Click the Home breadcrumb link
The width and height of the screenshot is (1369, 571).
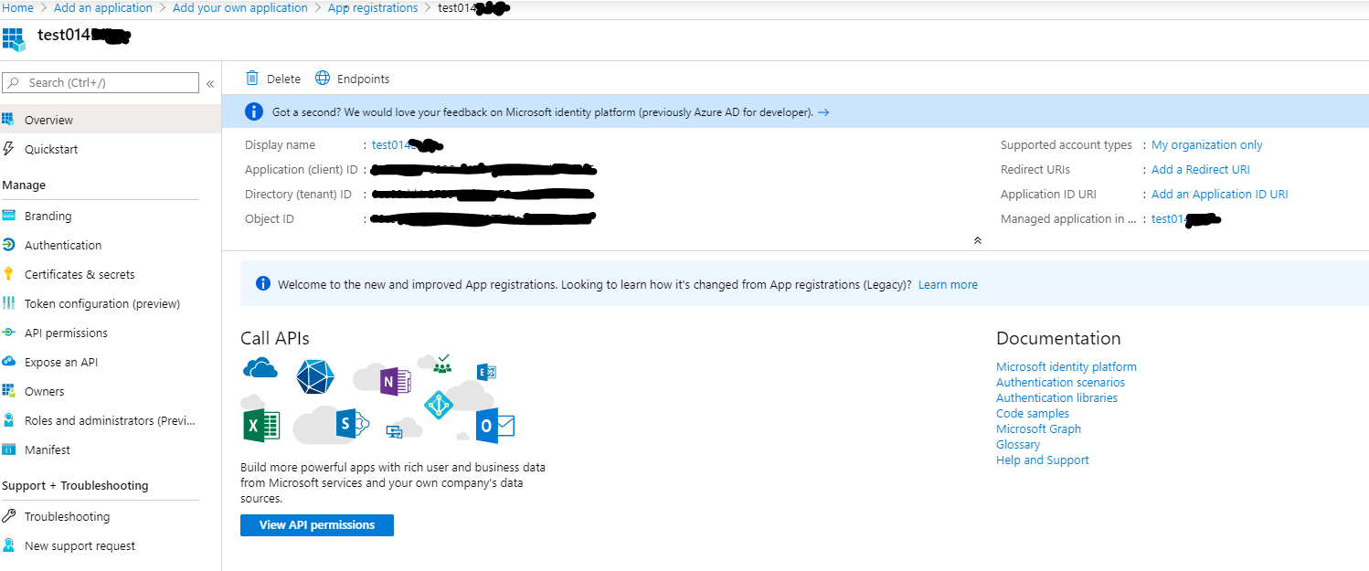coord(17,8)
